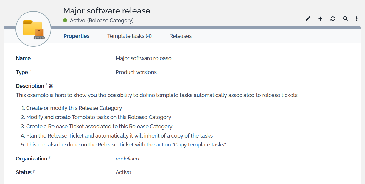Viewport: 365px width, 184px height.
Task: Show help hint next to Type
Action: pyautogui.click(x=30, y=71)
